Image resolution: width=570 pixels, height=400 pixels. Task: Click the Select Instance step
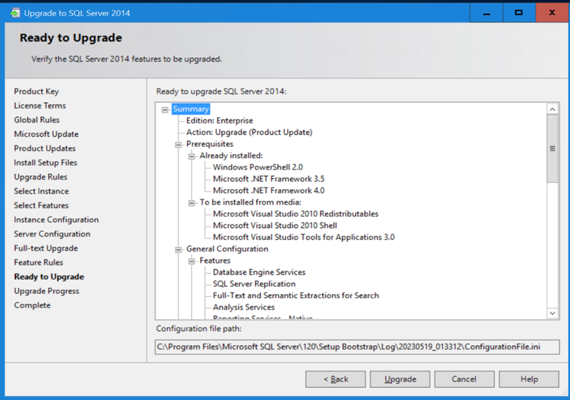(42, 191)
